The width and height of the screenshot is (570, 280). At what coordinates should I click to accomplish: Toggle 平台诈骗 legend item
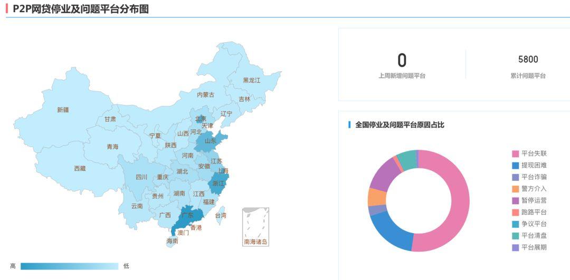pyautogui.click(x=529, y=177)
